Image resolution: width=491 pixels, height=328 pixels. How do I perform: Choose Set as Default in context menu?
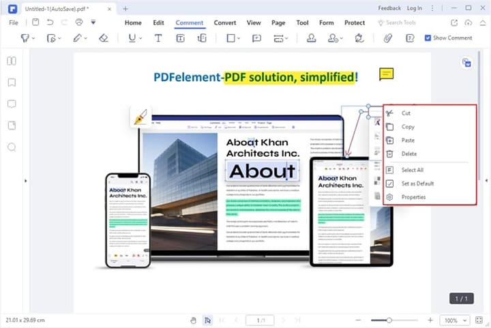[430, 183]
